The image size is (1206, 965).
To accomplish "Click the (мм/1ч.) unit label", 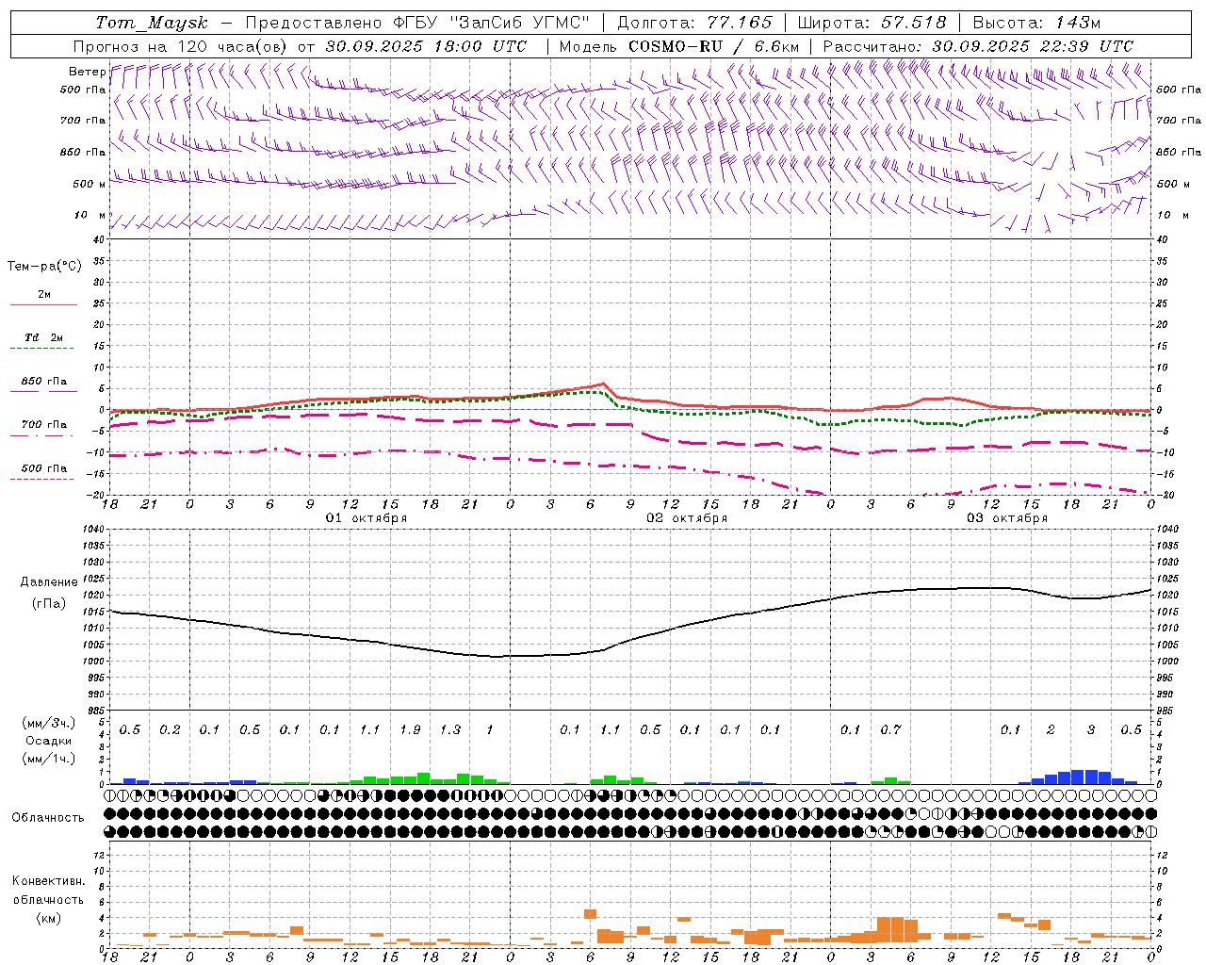I will [46, 759].
